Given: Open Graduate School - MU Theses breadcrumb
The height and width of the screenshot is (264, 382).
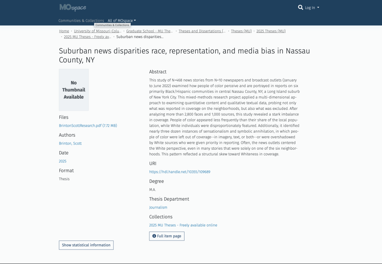Looking at the screenshot, I should click(x=149, y=31).
